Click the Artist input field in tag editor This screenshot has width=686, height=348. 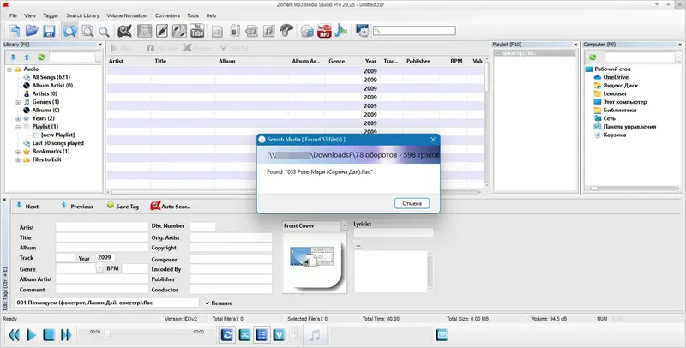click(x=102, y=227)
